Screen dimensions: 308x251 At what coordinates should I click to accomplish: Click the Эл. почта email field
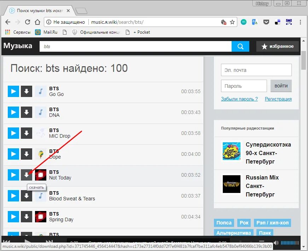[x=256, y=70]
